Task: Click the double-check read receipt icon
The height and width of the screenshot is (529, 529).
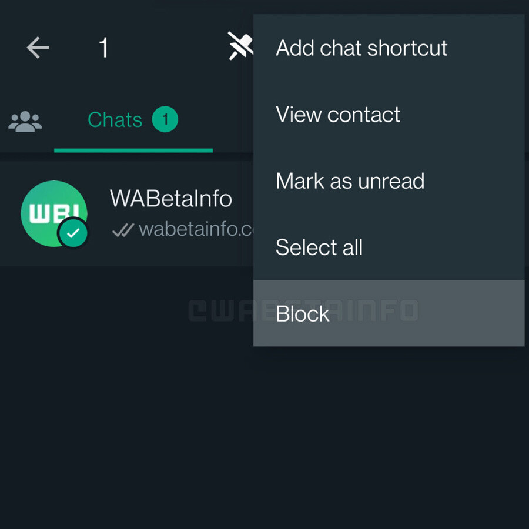Action: (123, 230)
